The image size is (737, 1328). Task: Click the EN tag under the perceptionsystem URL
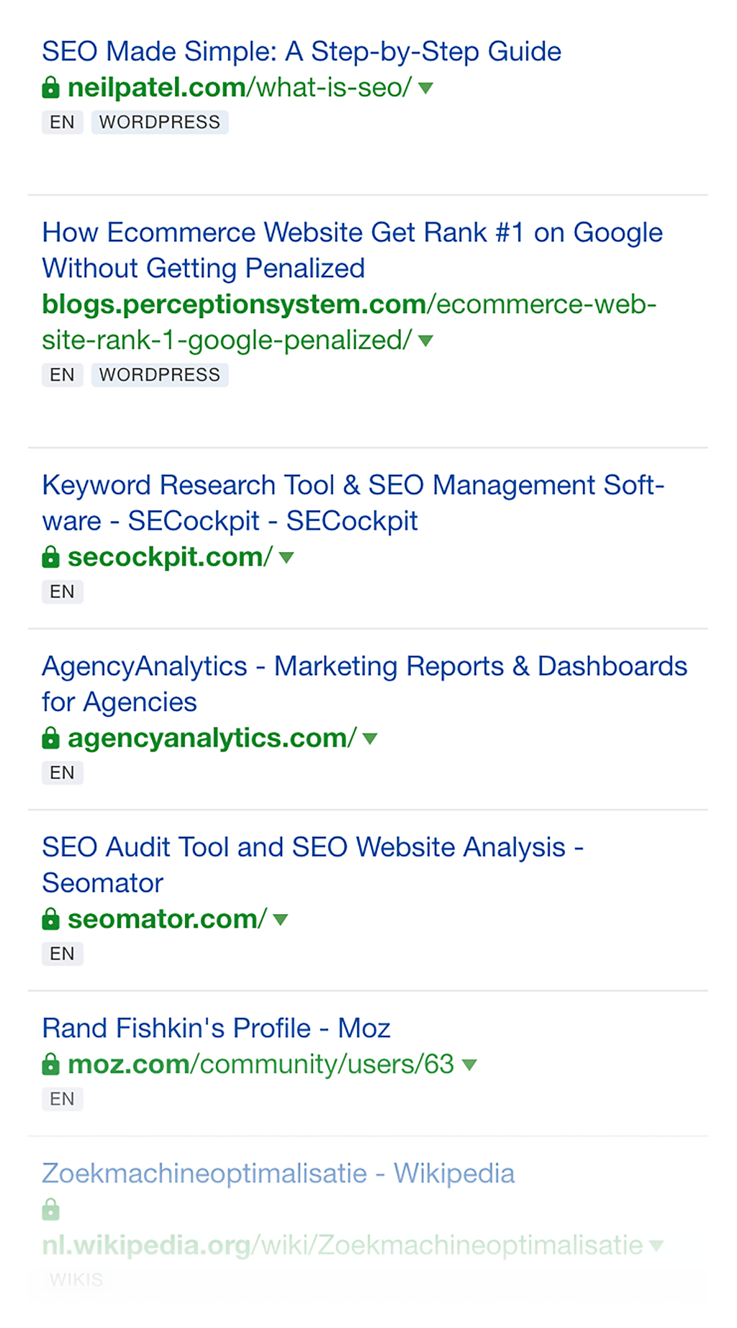(x=62, y=375)
